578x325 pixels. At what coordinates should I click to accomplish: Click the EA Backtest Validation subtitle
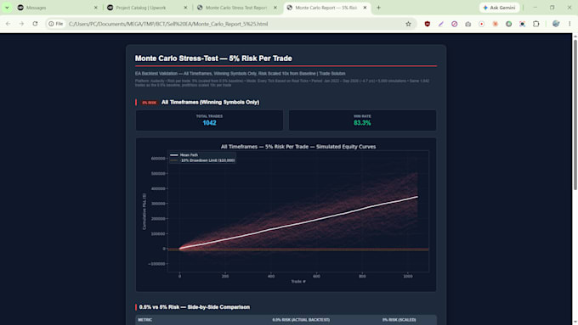point(240,74)
